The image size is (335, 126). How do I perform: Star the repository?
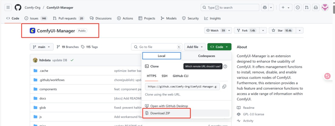click(283, 31)
